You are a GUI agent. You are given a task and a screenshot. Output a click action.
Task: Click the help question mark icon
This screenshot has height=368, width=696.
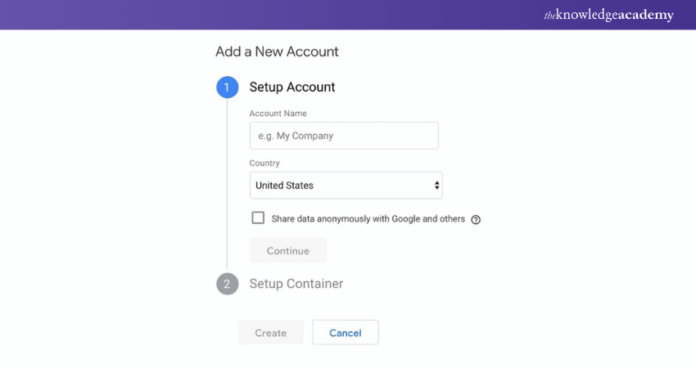coord(476,219)
